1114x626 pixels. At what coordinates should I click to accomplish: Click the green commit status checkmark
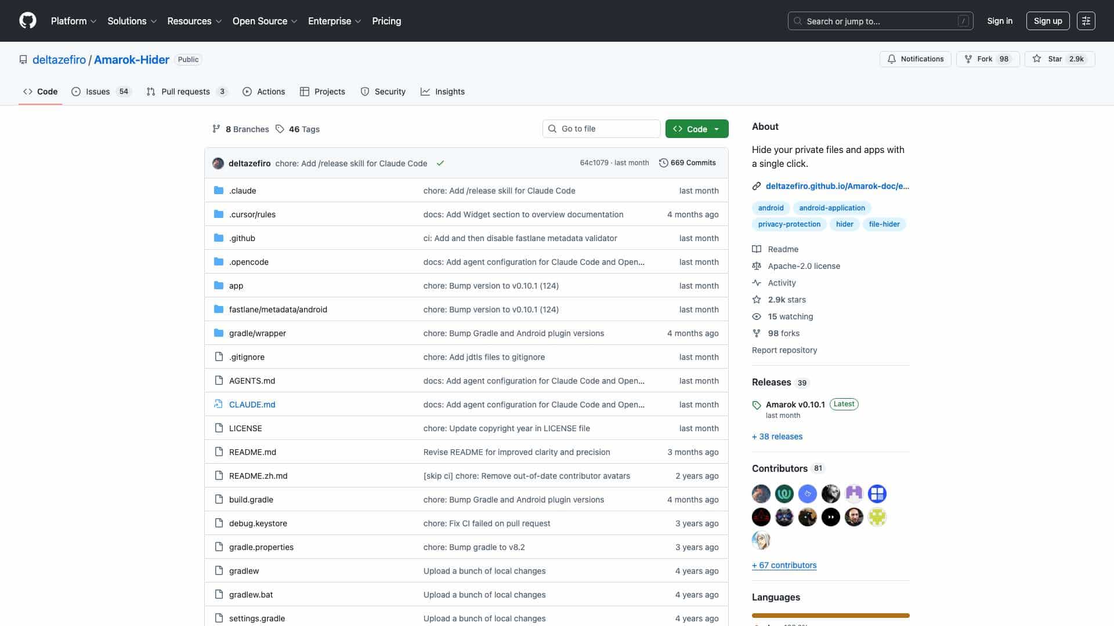440,163
